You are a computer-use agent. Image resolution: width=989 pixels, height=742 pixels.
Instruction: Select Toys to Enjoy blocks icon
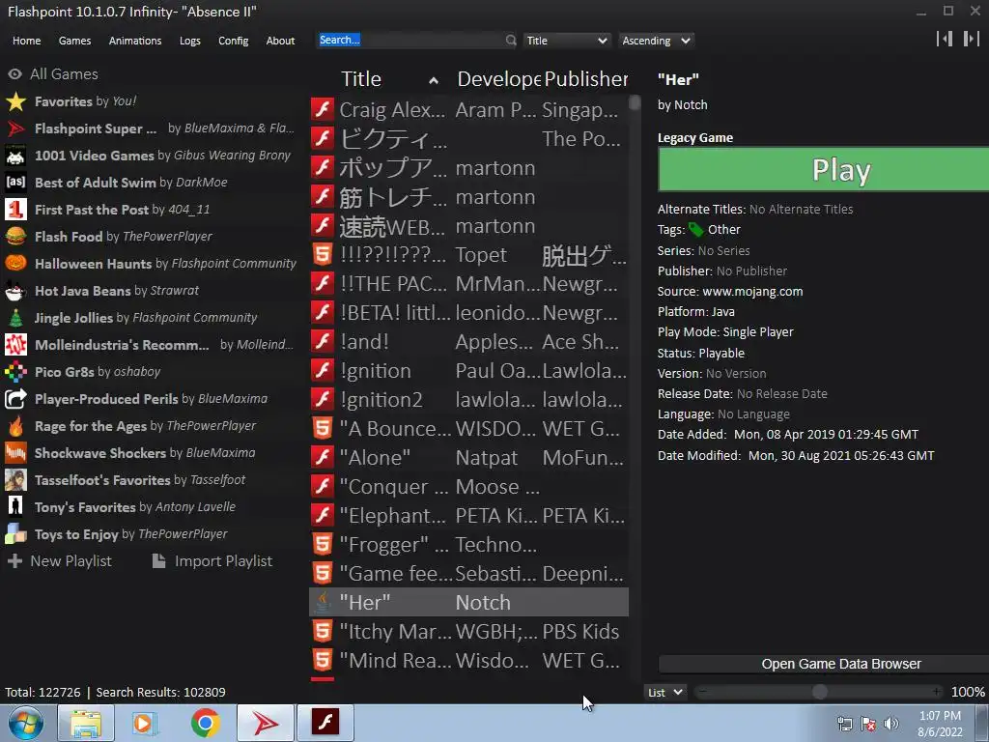tap(15, 534)
